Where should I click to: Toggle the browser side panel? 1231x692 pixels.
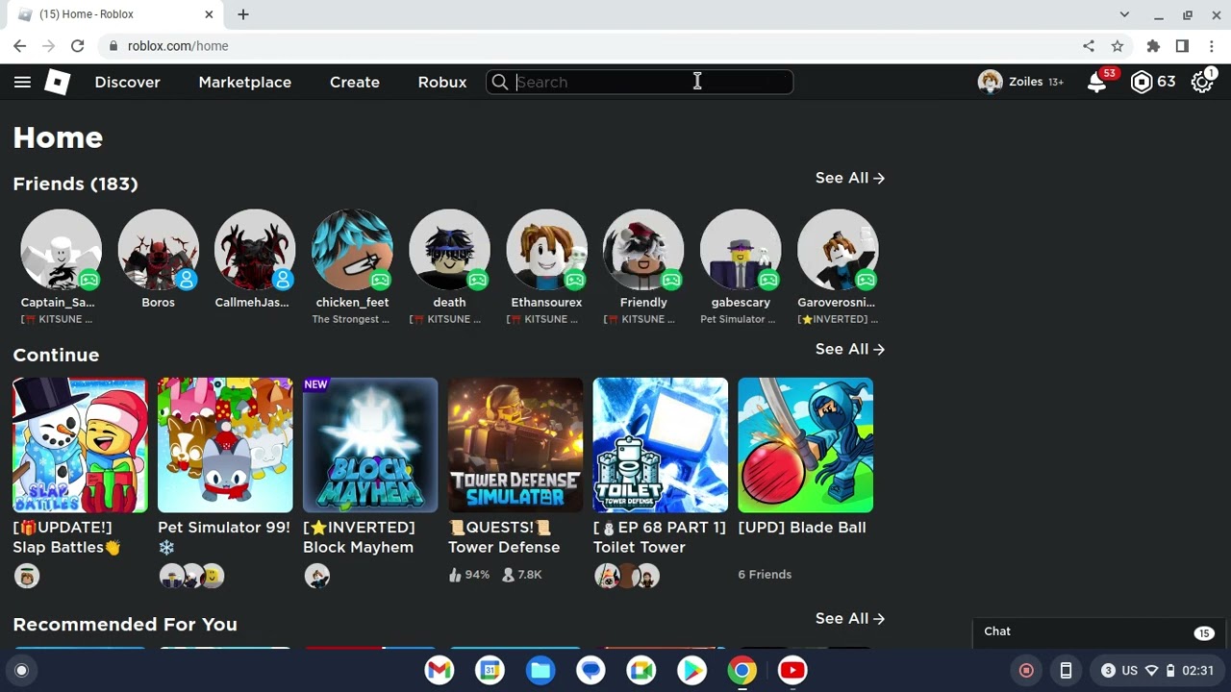point(1182,46)
